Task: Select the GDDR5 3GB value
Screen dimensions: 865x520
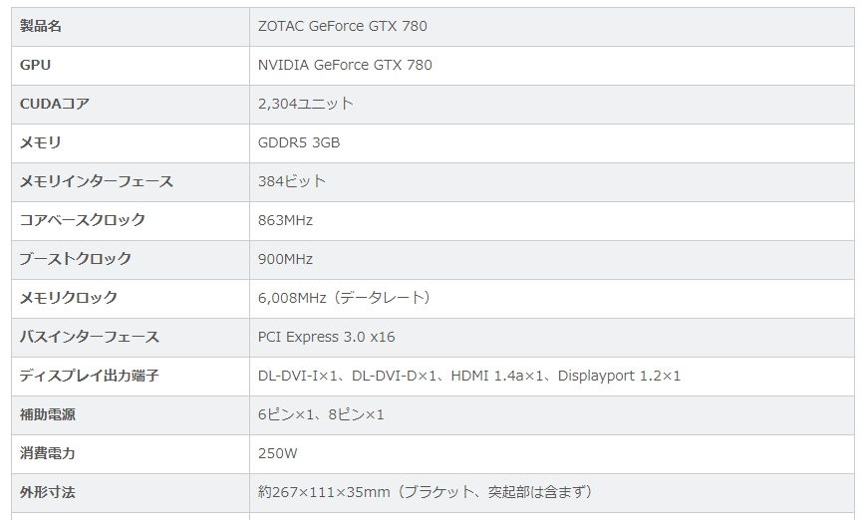Action: pos(298,142)
